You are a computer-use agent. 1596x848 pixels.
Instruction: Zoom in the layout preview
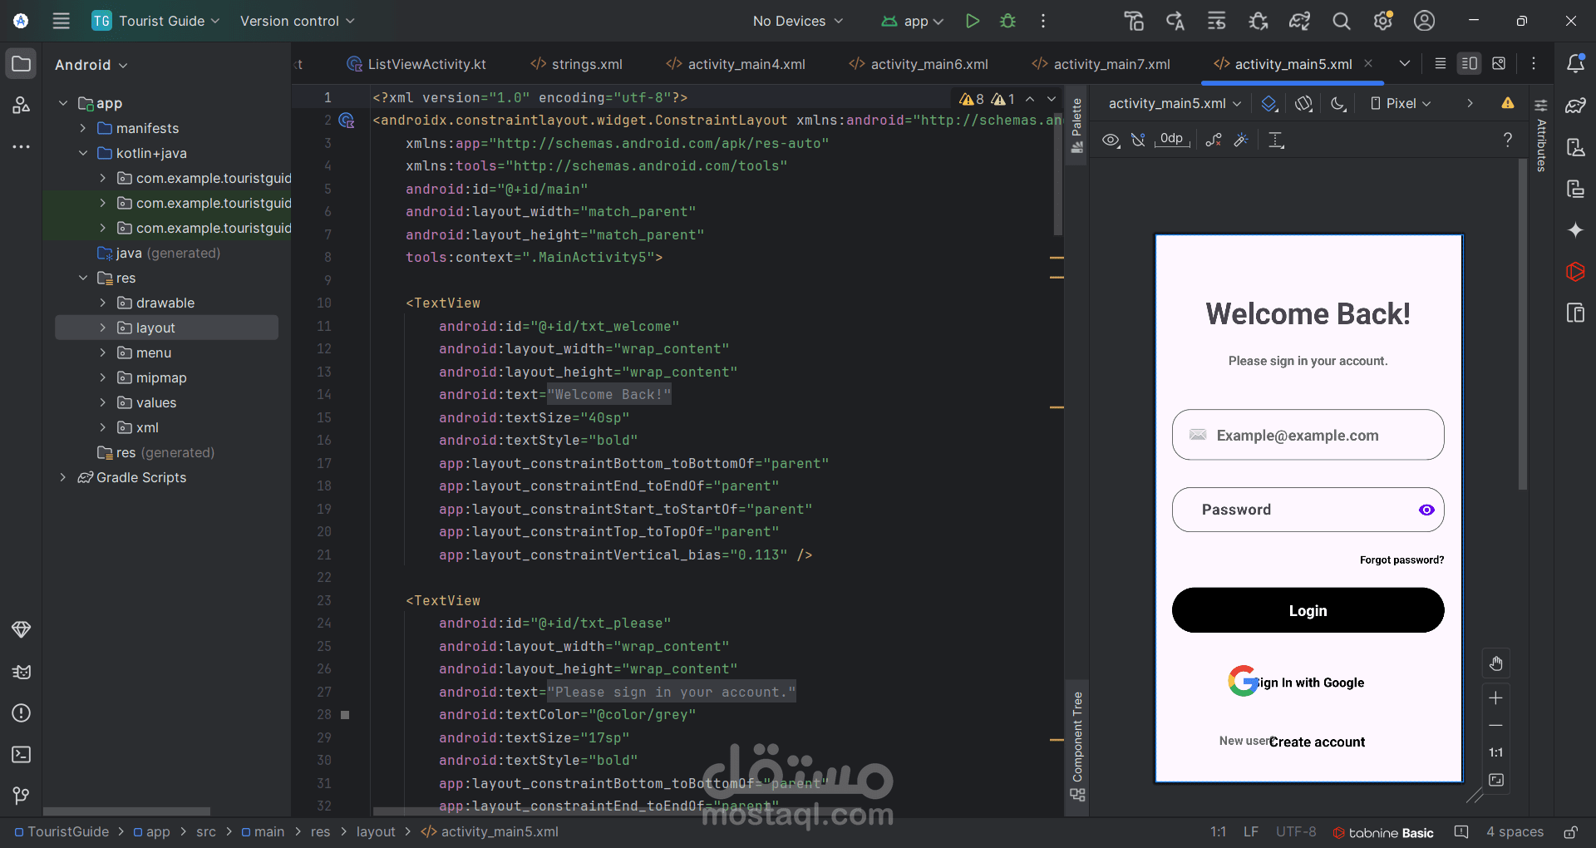pos(1496,698)
